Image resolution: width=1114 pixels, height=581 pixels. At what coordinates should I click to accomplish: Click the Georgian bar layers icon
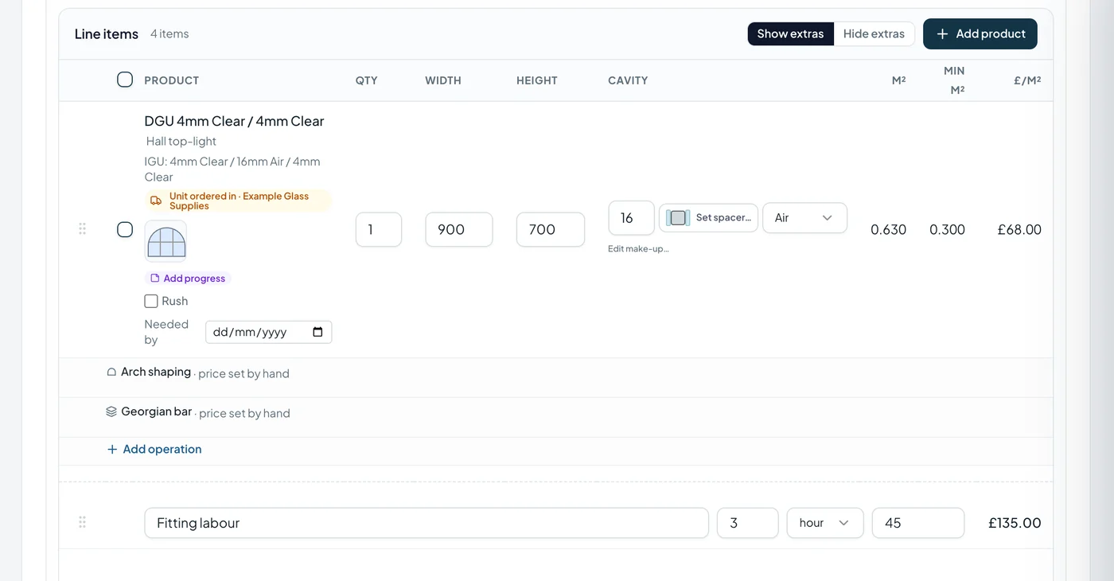tap(111, 411)
